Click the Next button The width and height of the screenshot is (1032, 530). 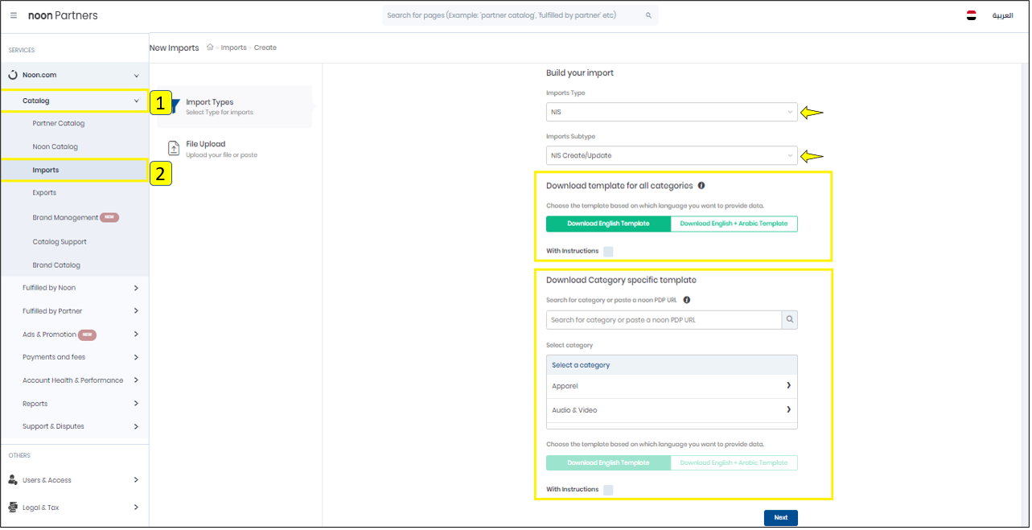click(781, 518)
